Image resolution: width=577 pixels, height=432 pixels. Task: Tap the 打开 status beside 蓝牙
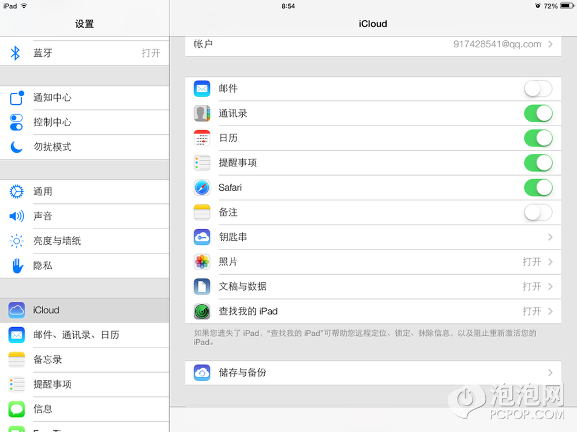(151, 53)
